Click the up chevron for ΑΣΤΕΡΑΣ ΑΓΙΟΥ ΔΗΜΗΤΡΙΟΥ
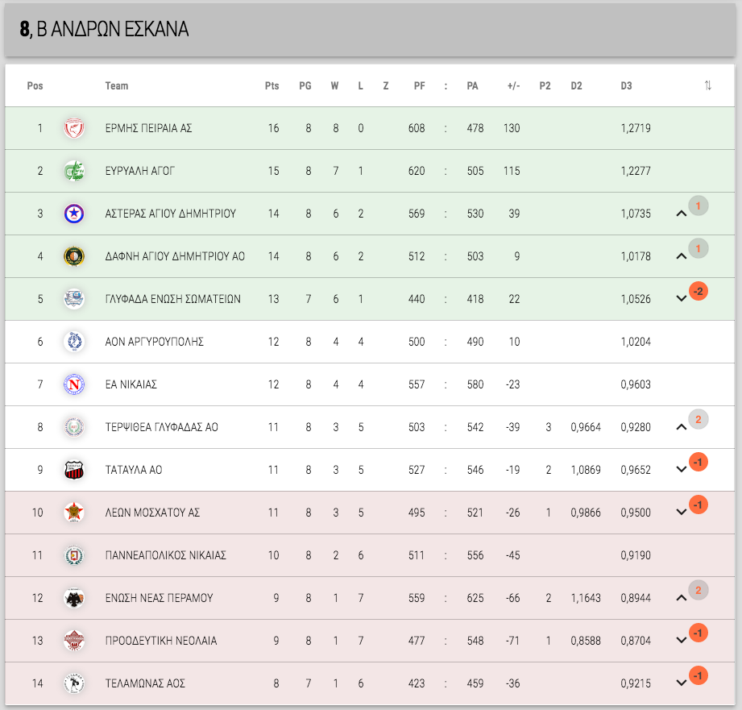This screenshot has height=710, width=742. click(681, 214)
